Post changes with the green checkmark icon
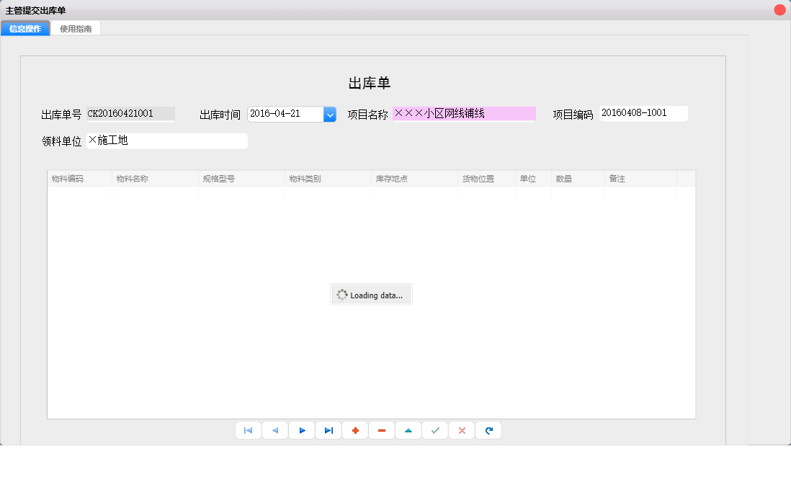The width and height of the screenshot is (791, 495). pyautogui.click(x=434, y=430)
